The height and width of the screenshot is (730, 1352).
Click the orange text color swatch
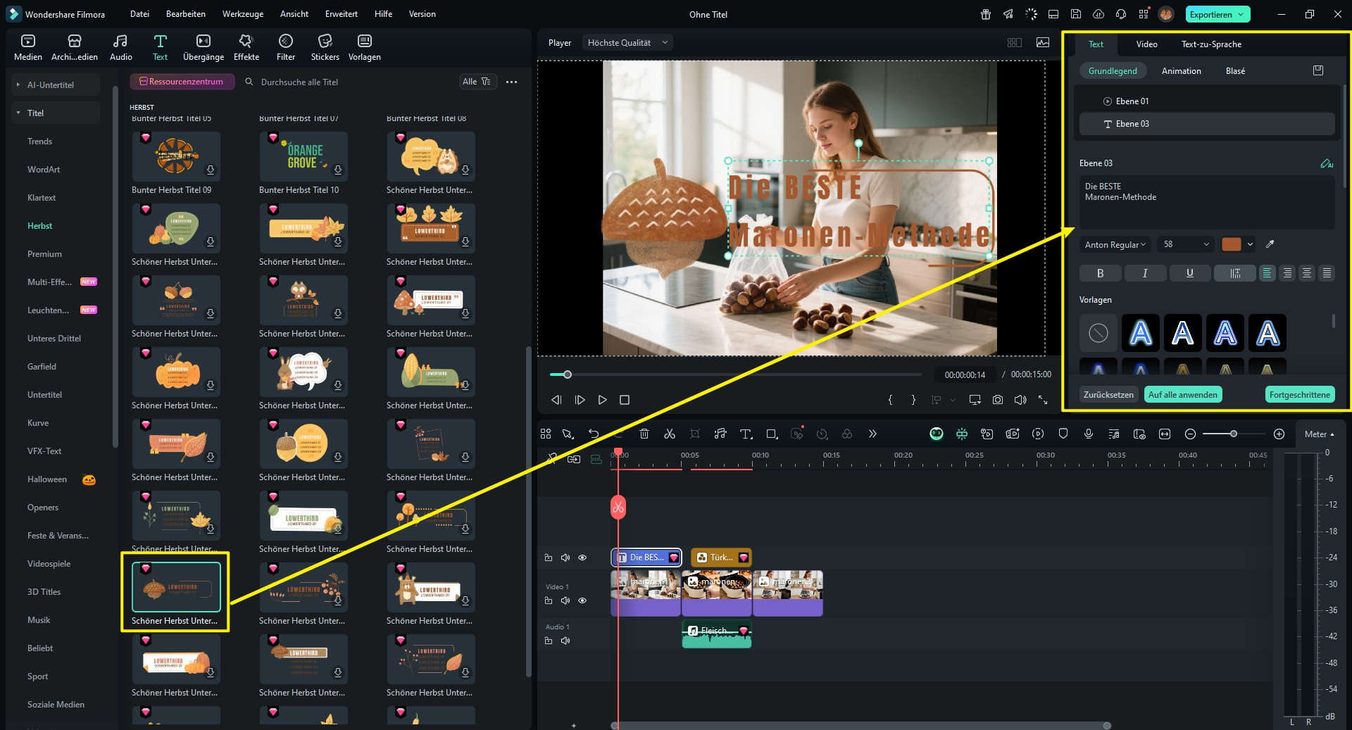pos(1231,244)
